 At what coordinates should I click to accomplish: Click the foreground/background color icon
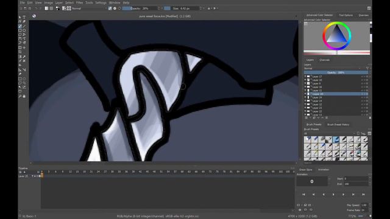point(57,9)
